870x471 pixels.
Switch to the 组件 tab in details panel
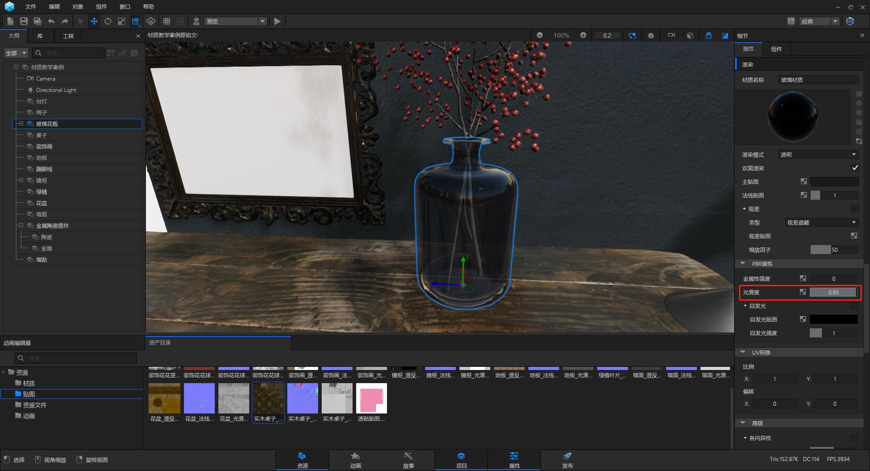[776, 49]
